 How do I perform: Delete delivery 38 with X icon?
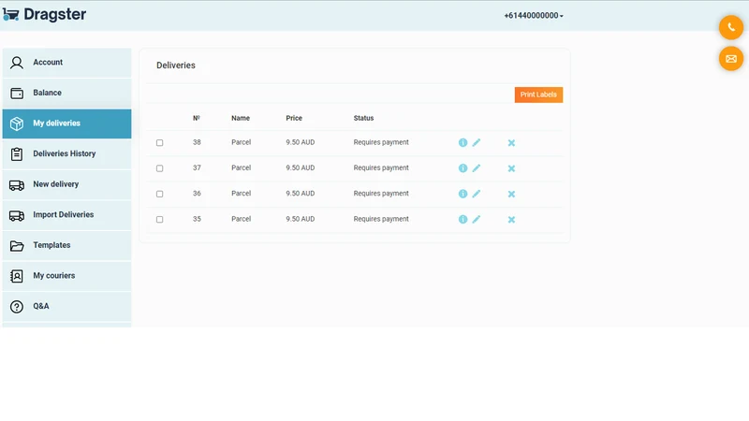(511, 143)
